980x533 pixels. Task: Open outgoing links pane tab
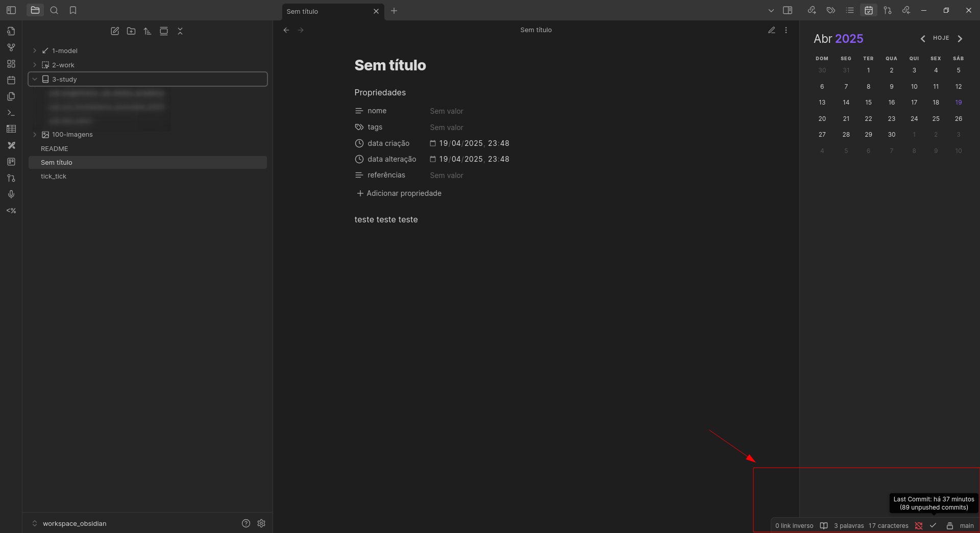point(812,10)
